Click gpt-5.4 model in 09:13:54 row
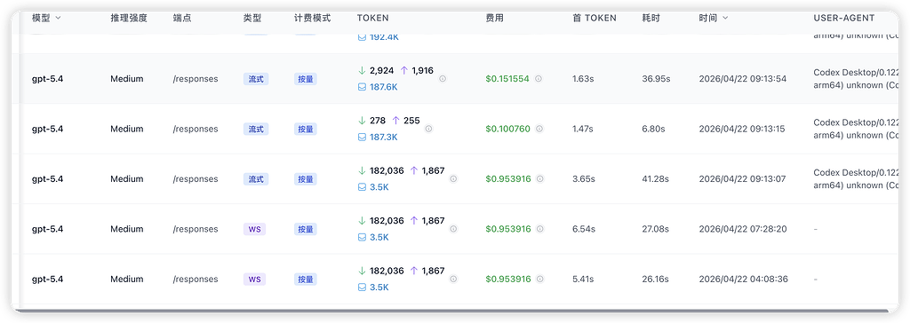This screenshot has height=323, width=910. (x=48, y=79)
